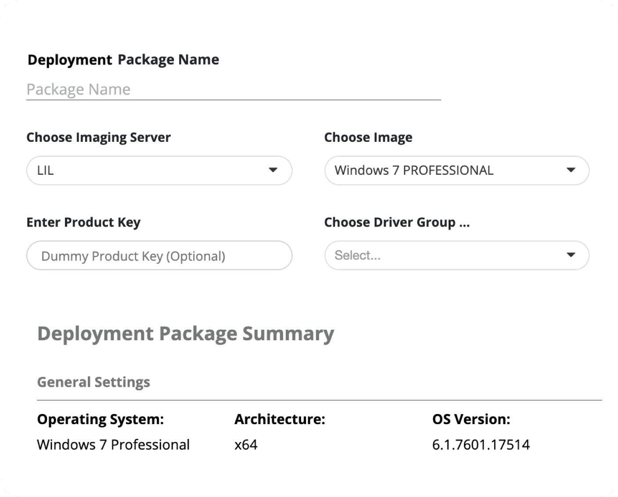
Task: Select the Windows 7 Professional summary value
Action: [x=113, y=445]
